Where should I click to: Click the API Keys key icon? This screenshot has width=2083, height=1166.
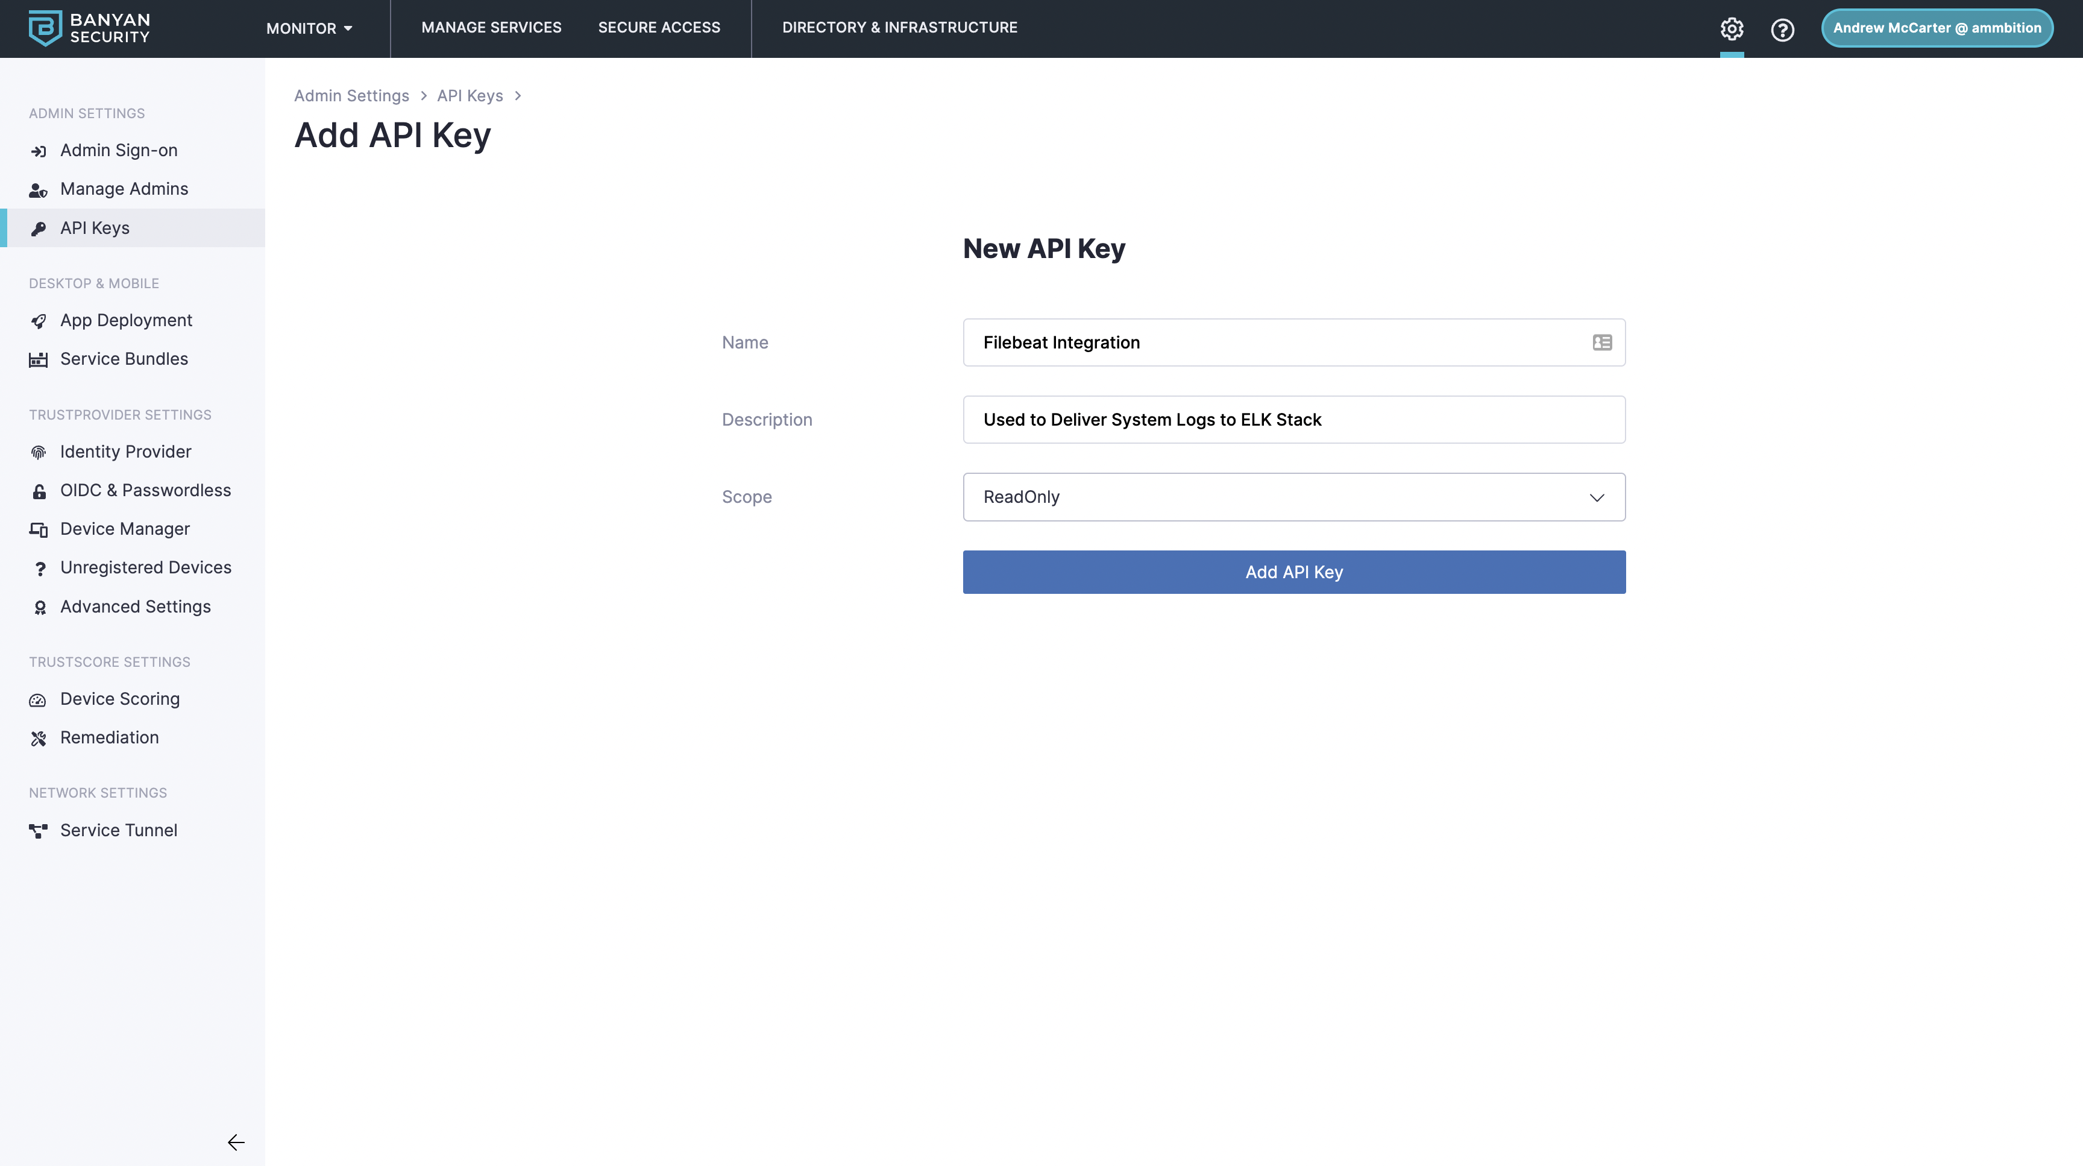tap(38, 229)
